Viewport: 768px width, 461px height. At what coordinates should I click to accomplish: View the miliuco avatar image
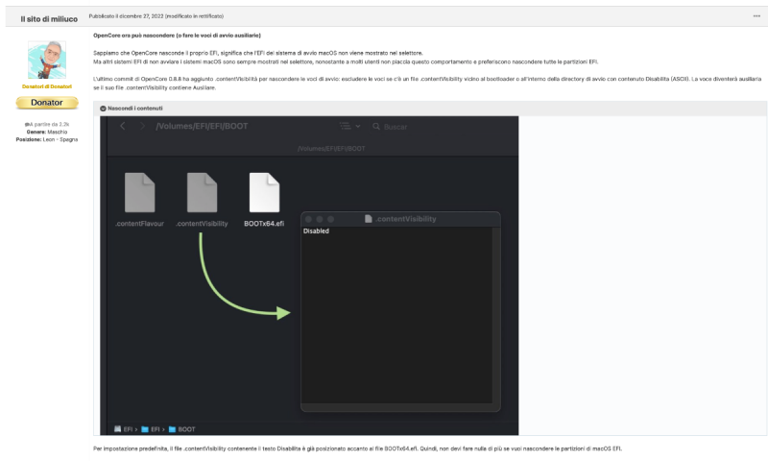[x=47, y=60]
